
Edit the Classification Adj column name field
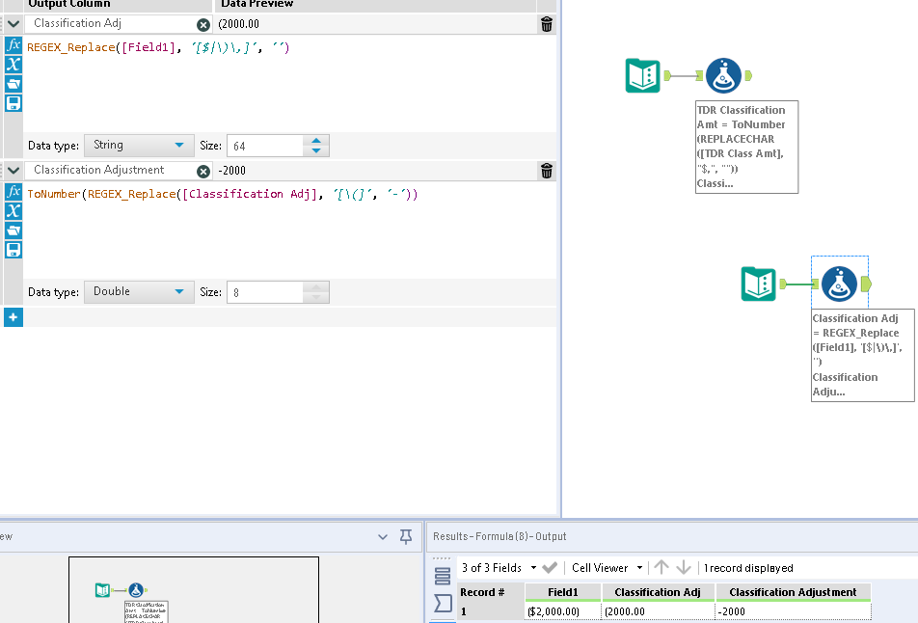click(x=111, y=23)
